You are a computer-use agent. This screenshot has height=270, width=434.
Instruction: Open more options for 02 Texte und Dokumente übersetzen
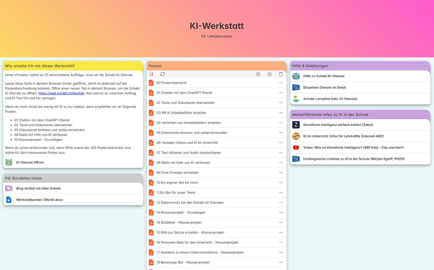point(281,103)
